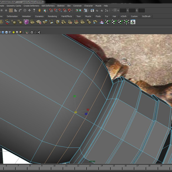172x172 pixels.
Task: Switch to the Rendering shelf tab
Action: point(52,16)
